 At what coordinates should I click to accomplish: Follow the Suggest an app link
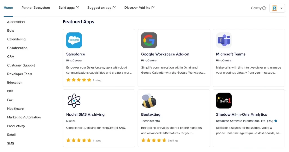coord(101,8)
